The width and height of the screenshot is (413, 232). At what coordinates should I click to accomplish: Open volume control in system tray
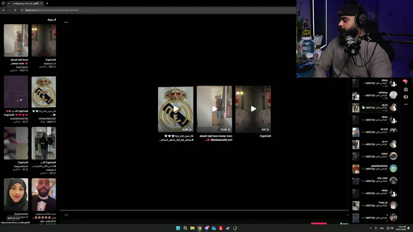tap(392, 228)
